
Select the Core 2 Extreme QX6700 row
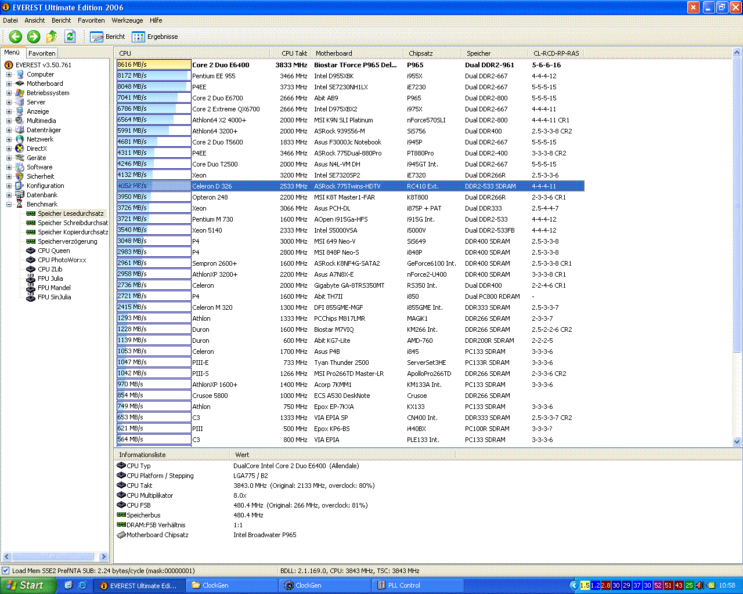(350, 109)
